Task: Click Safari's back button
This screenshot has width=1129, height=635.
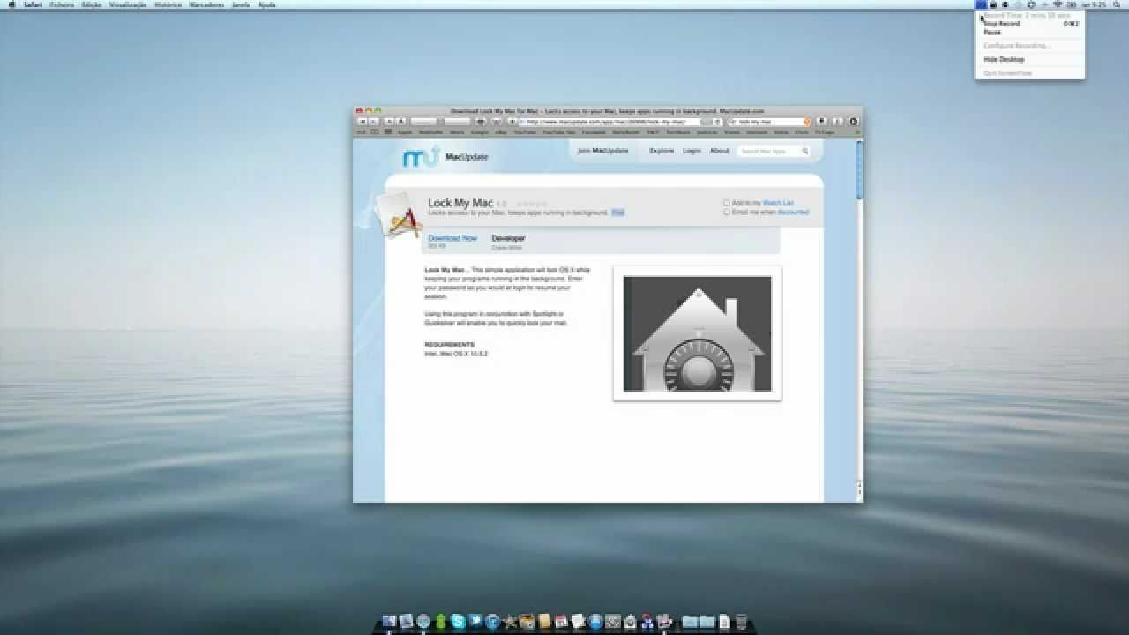Action: click(x=363, y=122)
